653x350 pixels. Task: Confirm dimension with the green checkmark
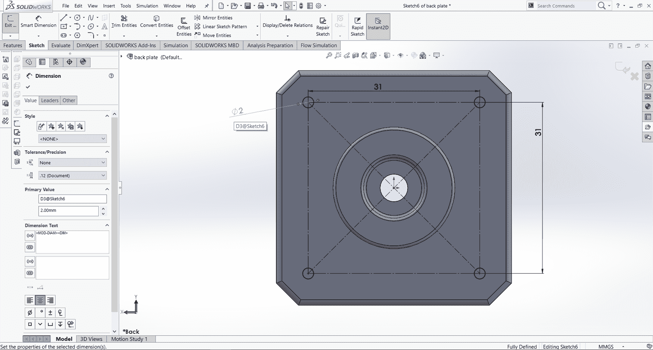[x=28, y=87]
